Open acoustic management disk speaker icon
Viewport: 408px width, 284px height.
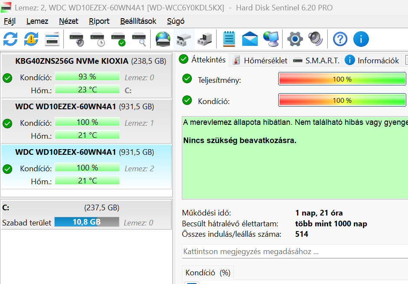pos(76,39)
